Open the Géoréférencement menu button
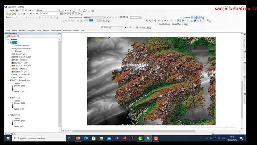This screenshot has width=257, height=145. click(75, 17)
